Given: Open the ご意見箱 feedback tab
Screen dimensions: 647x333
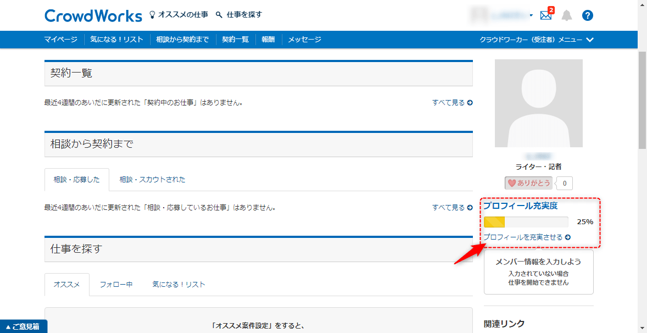Looking at the screenshot, I should pyautogui.click(x=23, y=326).
